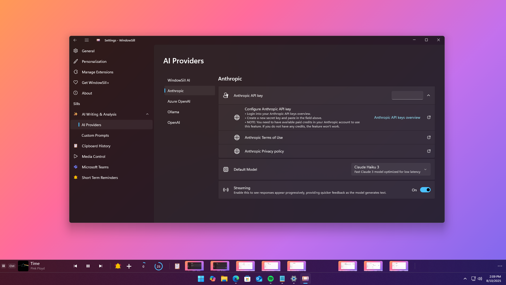Image resolution: width=506 pixels, height=285 pixels.
Task: Collapse the Anthropic API key section
Action: point(429,96)
